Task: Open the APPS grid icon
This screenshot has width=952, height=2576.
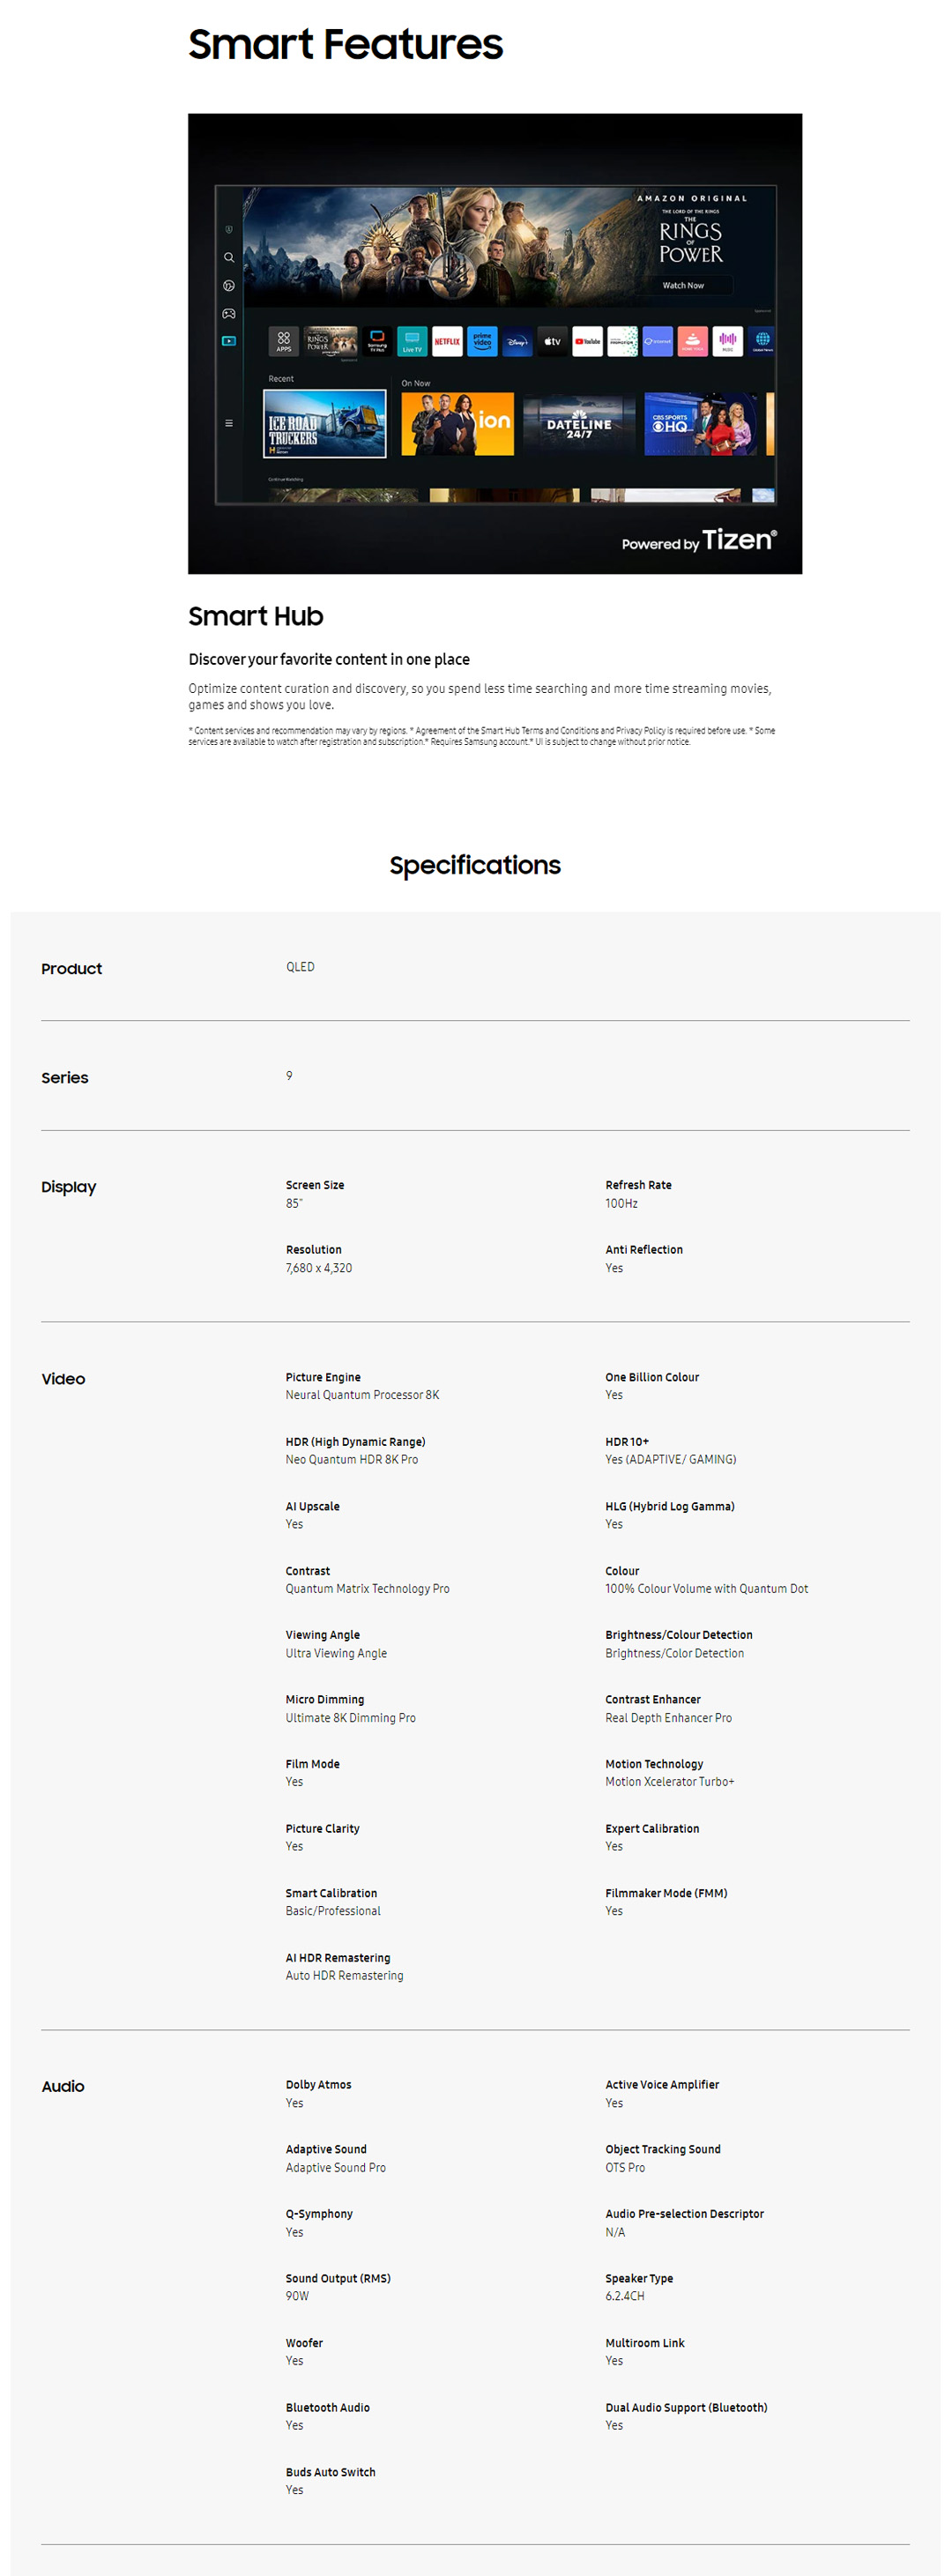Action: [x=284, y=341]
